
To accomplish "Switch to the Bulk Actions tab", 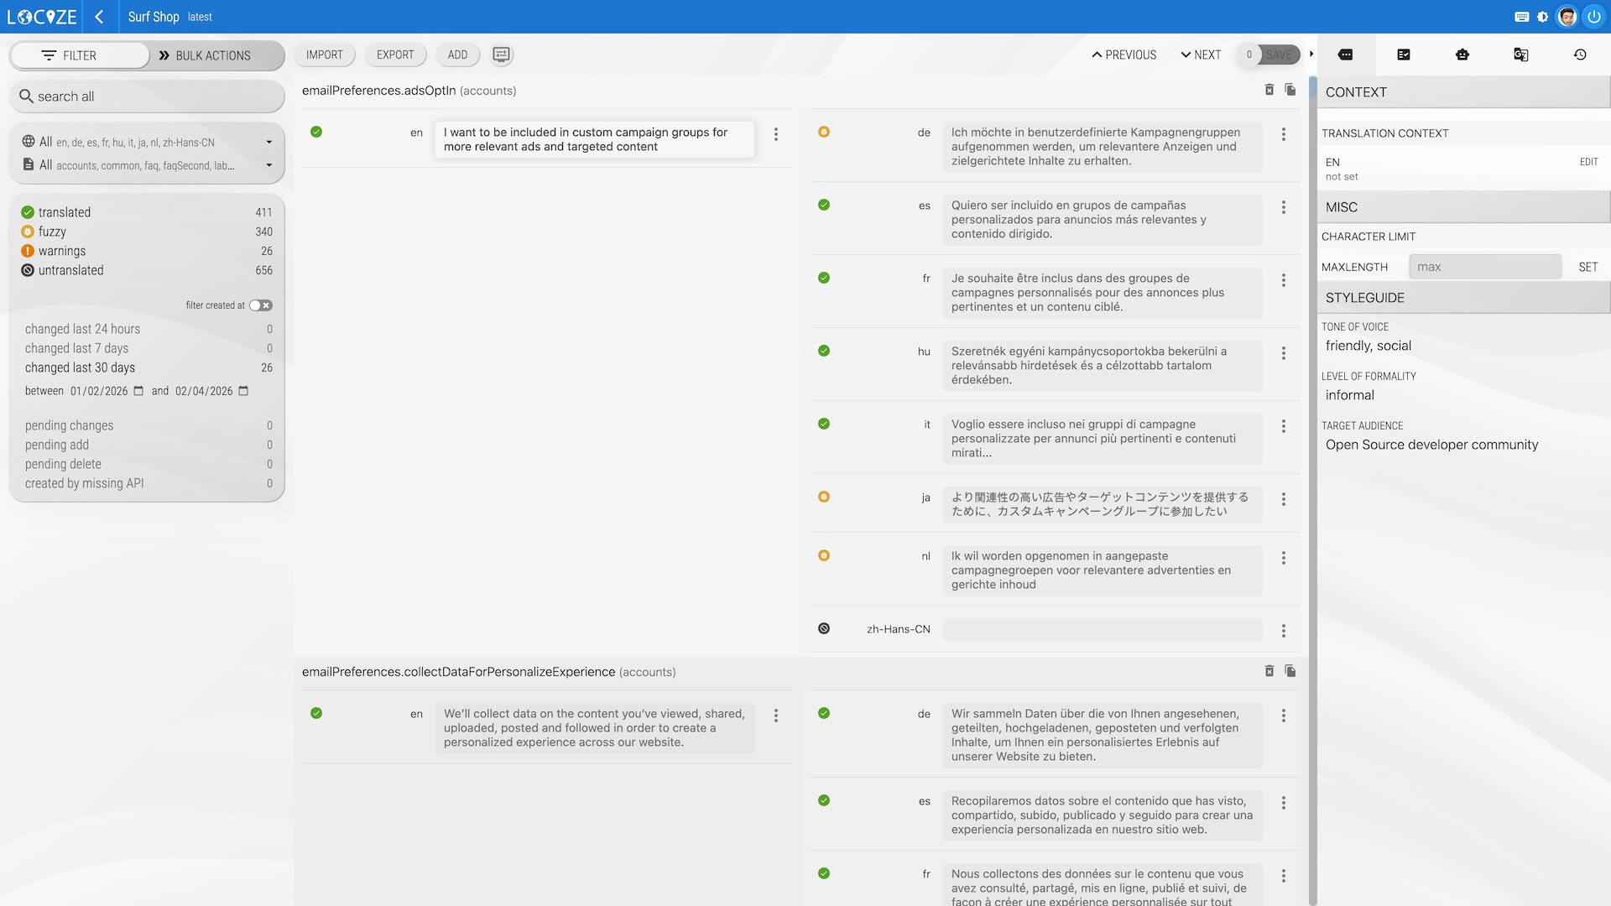I will pyautogui.click(x=205, y=55).
